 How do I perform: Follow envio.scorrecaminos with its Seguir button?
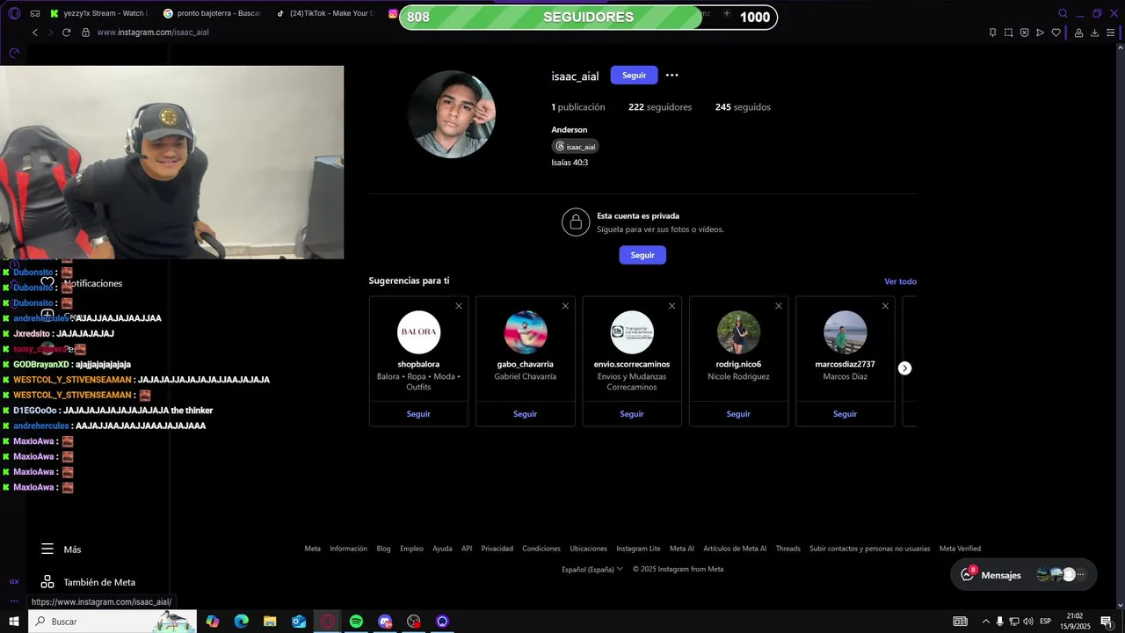(x=632, y=414)
